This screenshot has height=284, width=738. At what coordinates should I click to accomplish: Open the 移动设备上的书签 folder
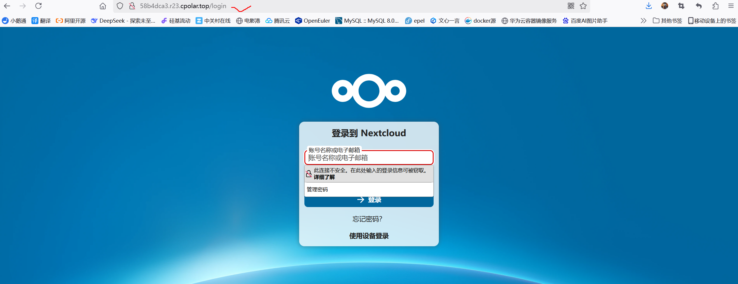tap(712, 21)
